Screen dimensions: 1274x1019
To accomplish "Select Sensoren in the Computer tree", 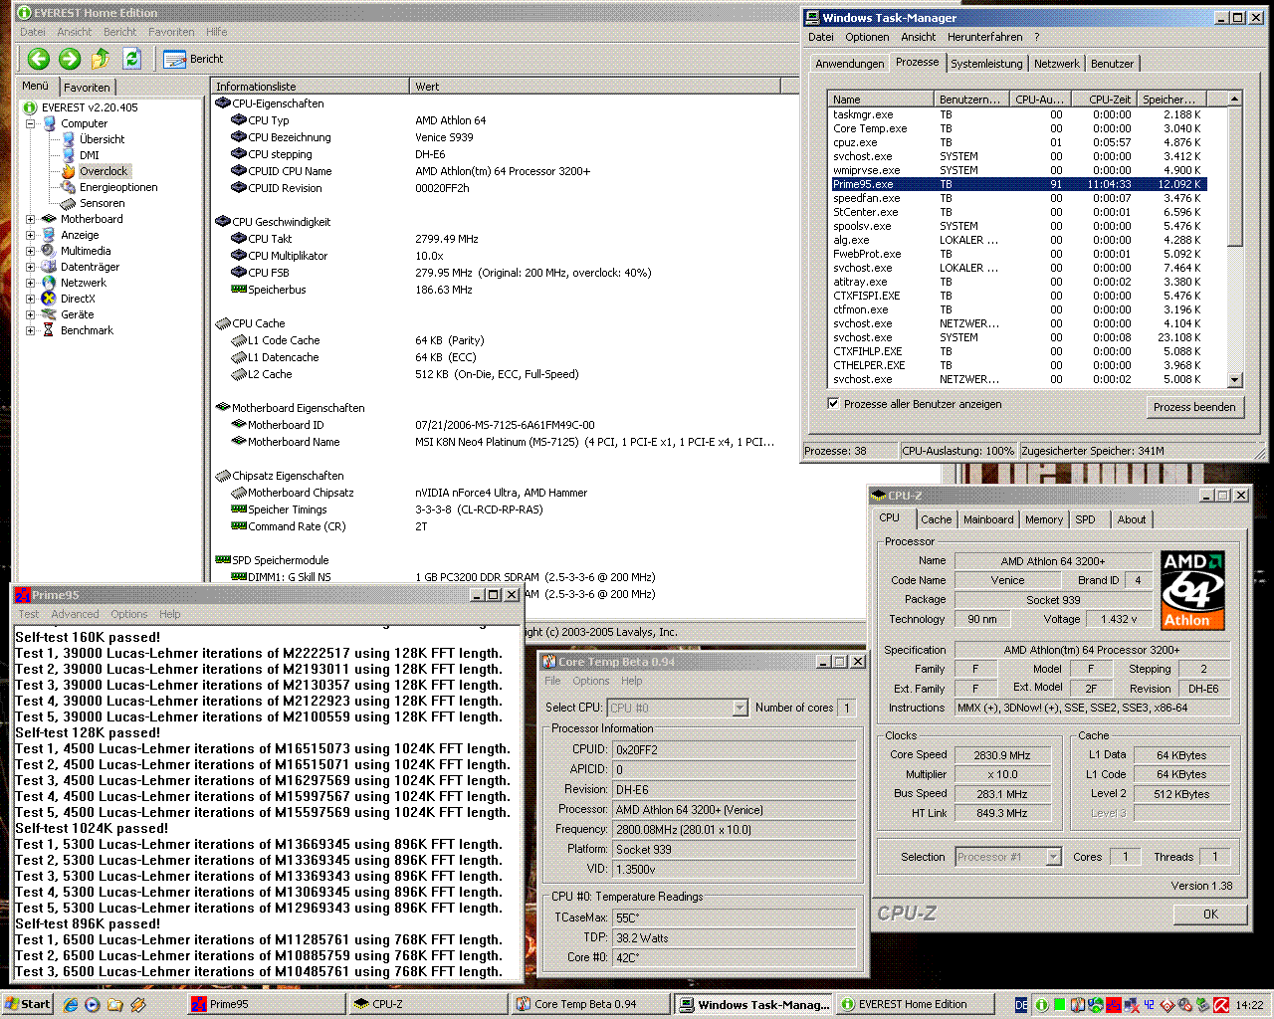I will 102,203.
